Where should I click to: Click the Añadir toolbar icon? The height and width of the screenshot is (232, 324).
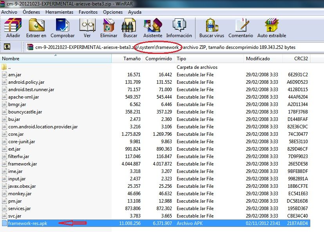(13, 27)
